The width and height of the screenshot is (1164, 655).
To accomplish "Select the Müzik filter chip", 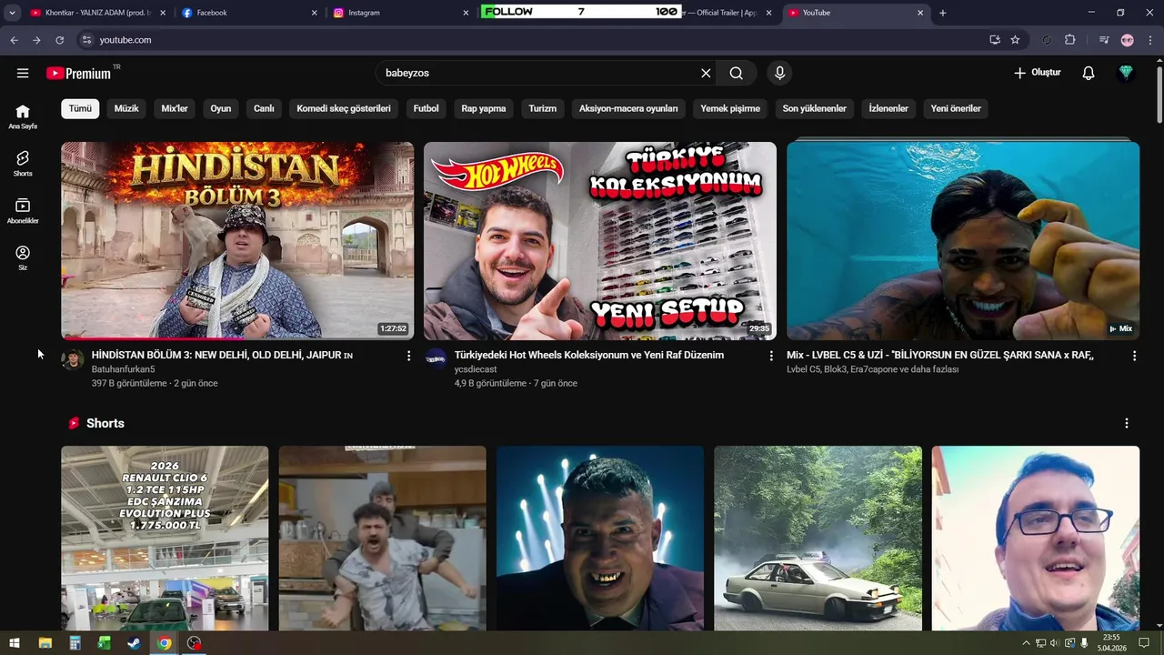I will point(126,108).
